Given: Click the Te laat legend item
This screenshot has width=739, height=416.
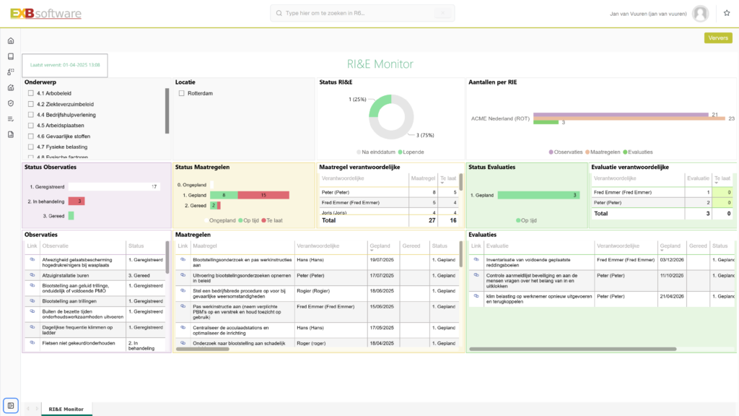Looking at the screenshot, I should (x=274, y=220).
